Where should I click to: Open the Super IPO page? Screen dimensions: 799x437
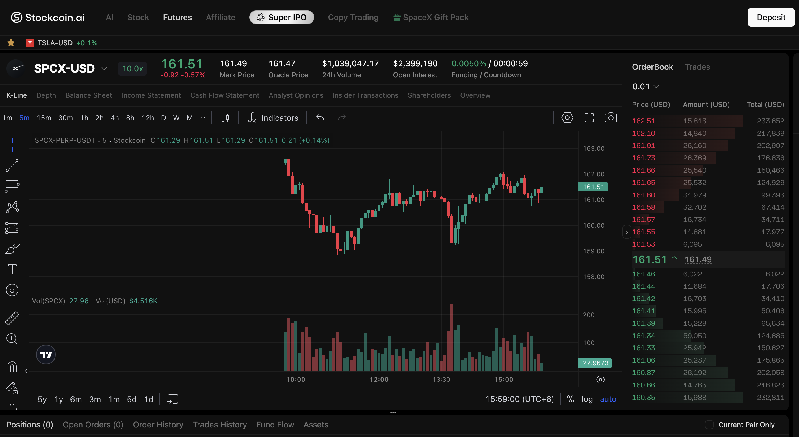tap(282, 17)
